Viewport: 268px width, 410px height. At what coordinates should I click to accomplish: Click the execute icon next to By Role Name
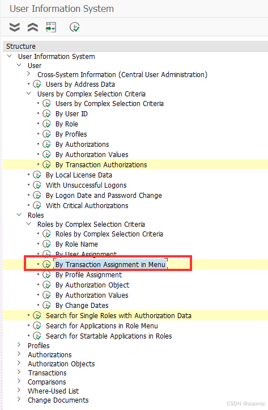click(47, 244)
